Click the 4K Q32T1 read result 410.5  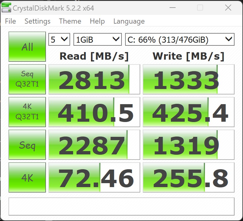coord(94,112)
